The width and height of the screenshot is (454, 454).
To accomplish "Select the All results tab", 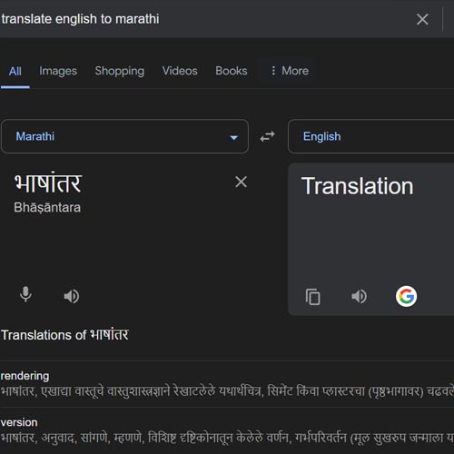I will pyautogui.click(x=15, y=72).
